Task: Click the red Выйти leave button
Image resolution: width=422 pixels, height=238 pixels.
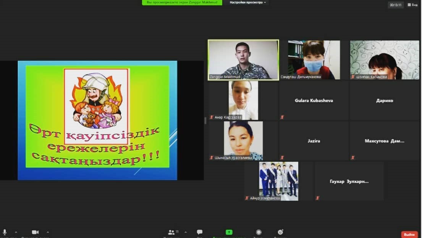Action: point(409,234)
